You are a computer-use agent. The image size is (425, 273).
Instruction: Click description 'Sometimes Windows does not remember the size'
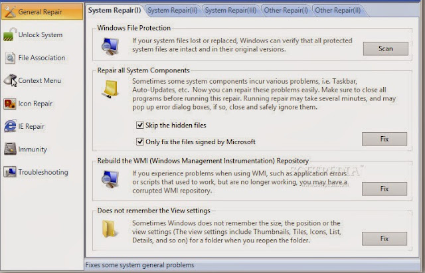click(236, 232)
